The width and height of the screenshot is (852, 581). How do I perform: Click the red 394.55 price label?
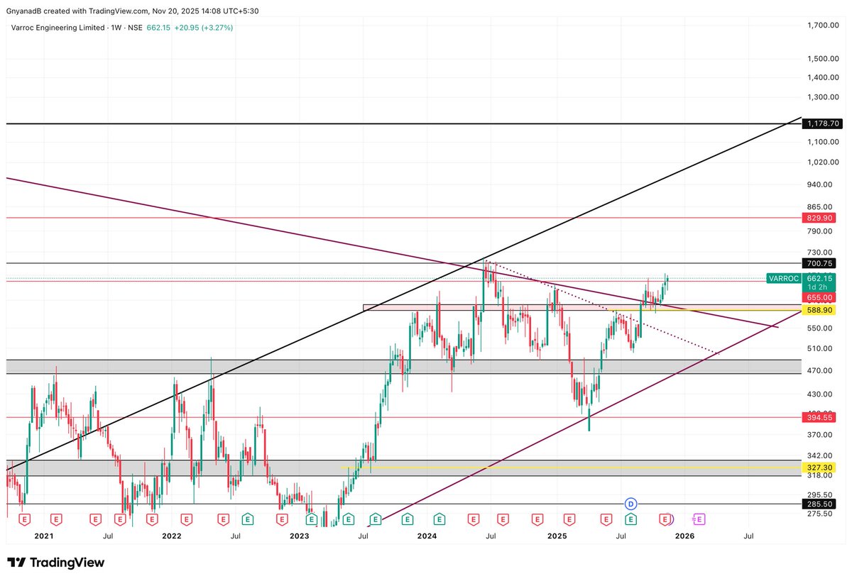pos(819,417)
